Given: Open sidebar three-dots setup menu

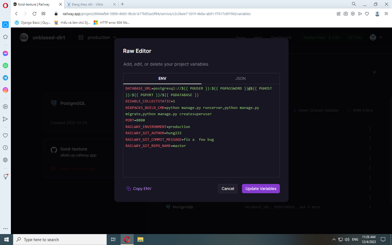Looking at the screenshot, I should point(5,228).
